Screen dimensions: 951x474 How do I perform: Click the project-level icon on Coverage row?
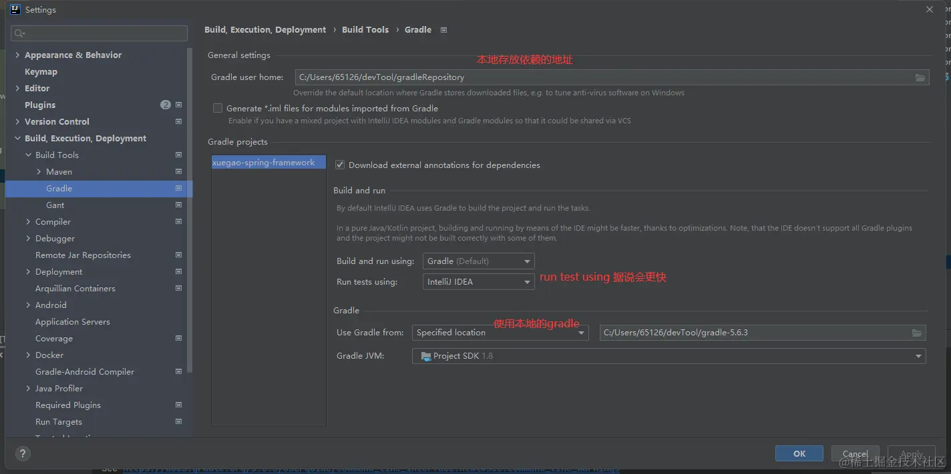click(x=178, y=338)
